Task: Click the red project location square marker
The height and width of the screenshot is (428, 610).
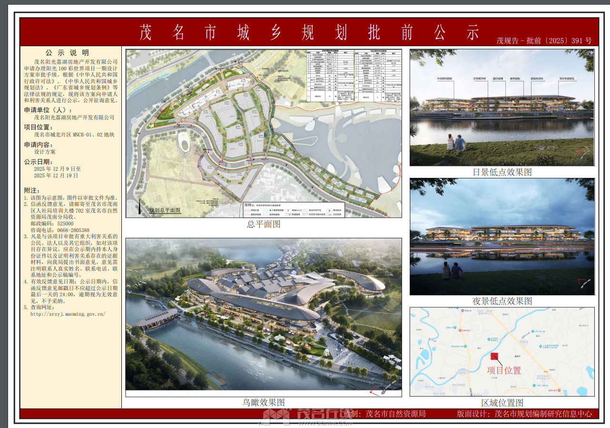Action: coord(494,356)
